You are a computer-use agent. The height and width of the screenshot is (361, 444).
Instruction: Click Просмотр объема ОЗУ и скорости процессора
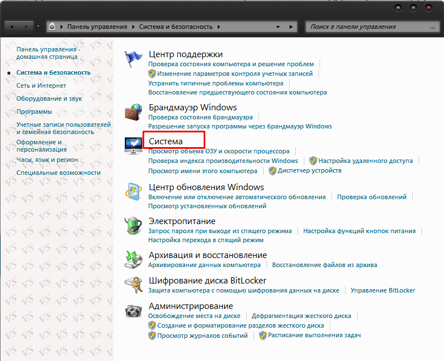point(219,151)
